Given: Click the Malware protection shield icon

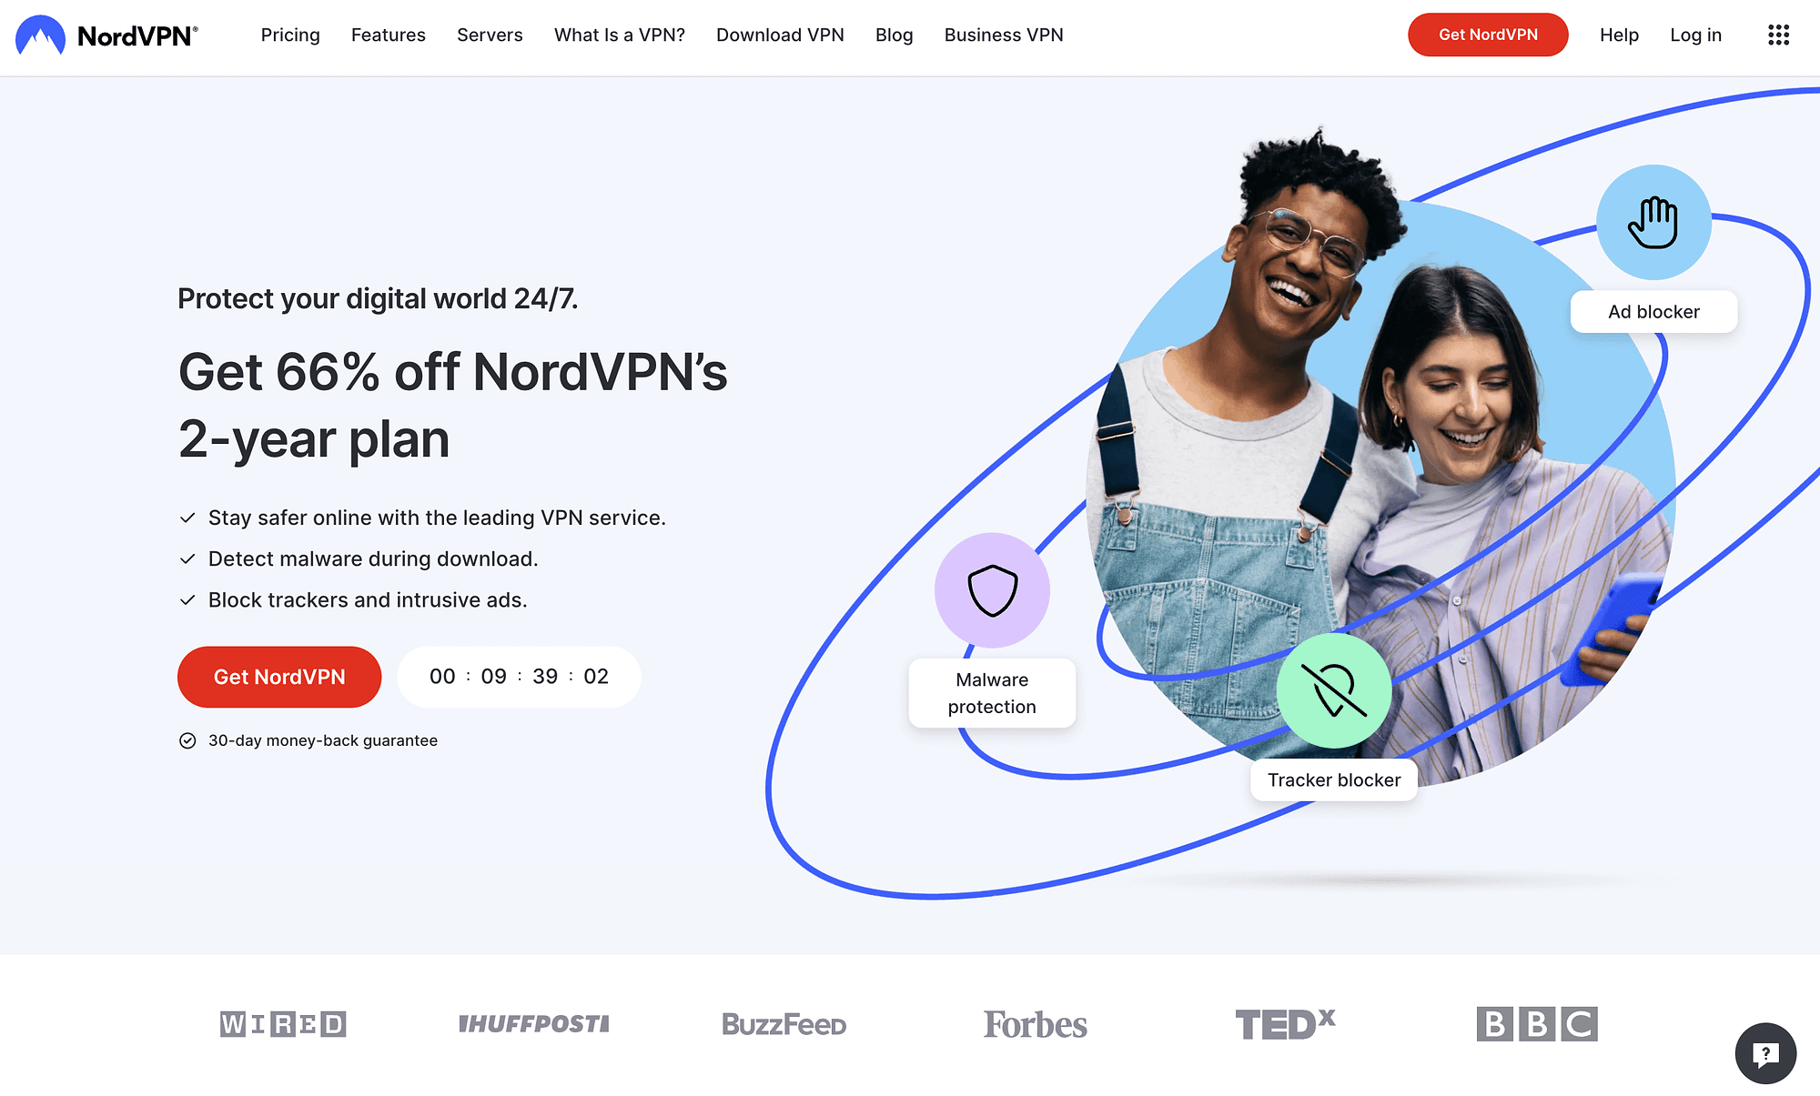Looking at the screenshot, I should 992,588.
